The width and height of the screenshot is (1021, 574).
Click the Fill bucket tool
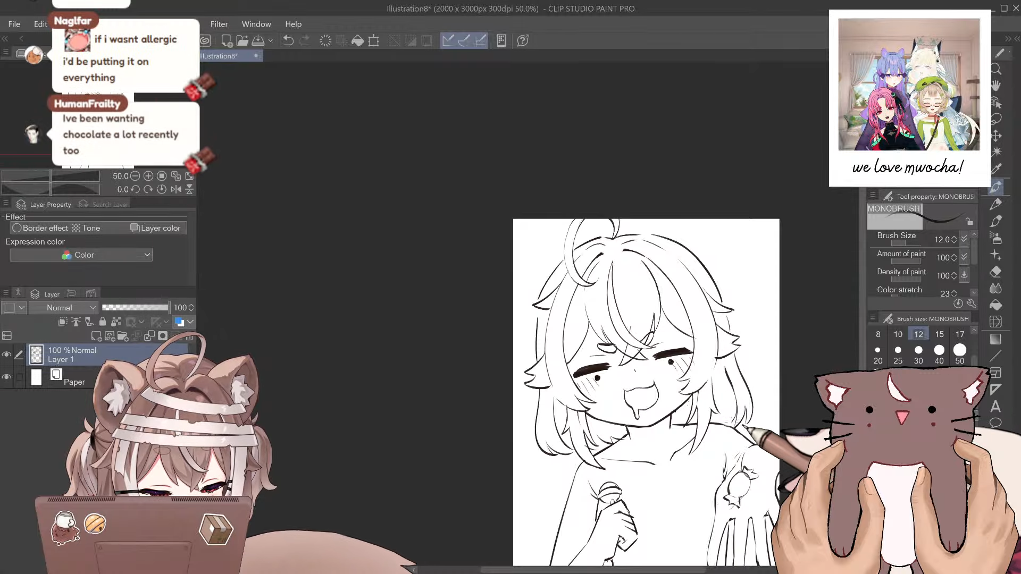coord(996,305)
